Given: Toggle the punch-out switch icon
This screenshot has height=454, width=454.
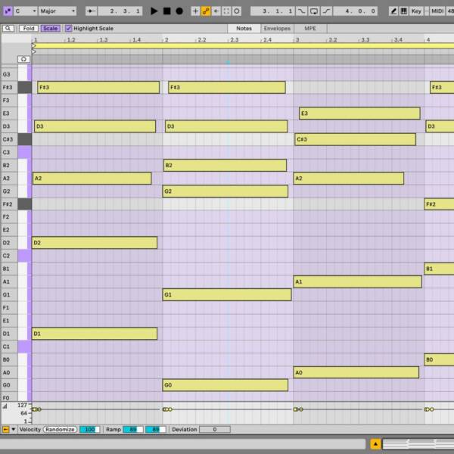Looking at the screenshot, I should (327, 11).
